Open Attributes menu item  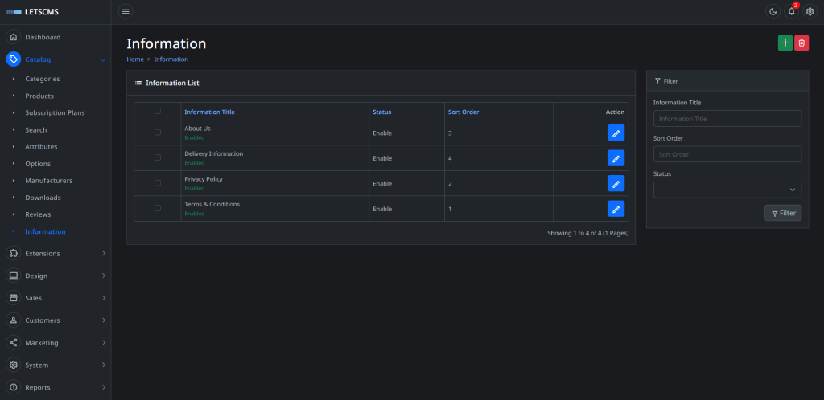coord(42,147)
